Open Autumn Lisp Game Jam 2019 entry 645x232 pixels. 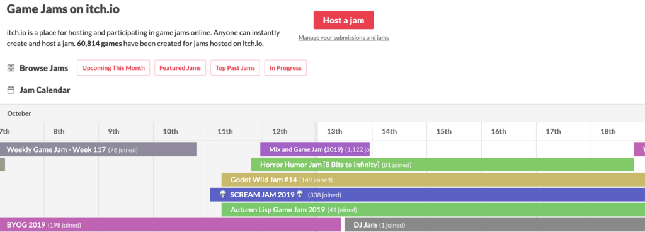pyautogui.click(x=433, y=210)
